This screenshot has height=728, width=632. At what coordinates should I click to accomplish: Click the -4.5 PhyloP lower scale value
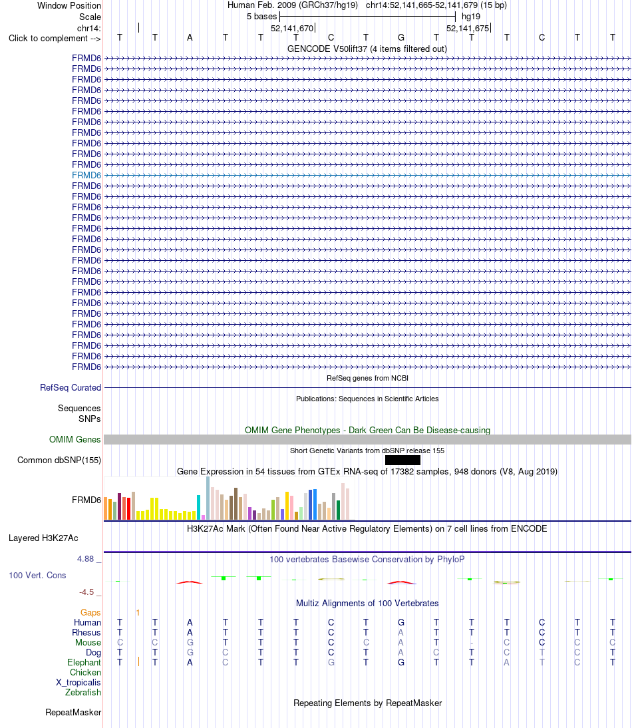click(x=86, y=592)
